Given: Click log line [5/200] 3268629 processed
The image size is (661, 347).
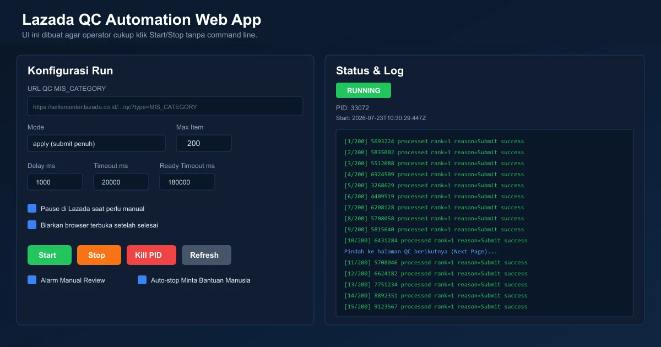Looking at the screenshot, I should point(434,186).
